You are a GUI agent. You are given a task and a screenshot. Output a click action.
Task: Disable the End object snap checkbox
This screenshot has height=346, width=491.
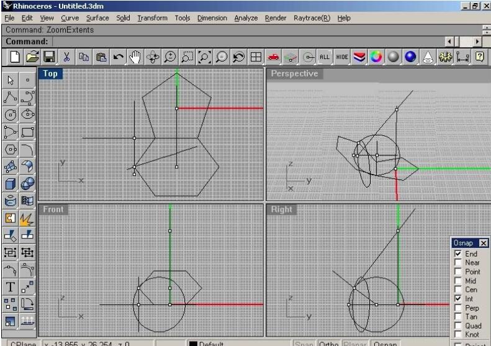click(x=457, y=254)
